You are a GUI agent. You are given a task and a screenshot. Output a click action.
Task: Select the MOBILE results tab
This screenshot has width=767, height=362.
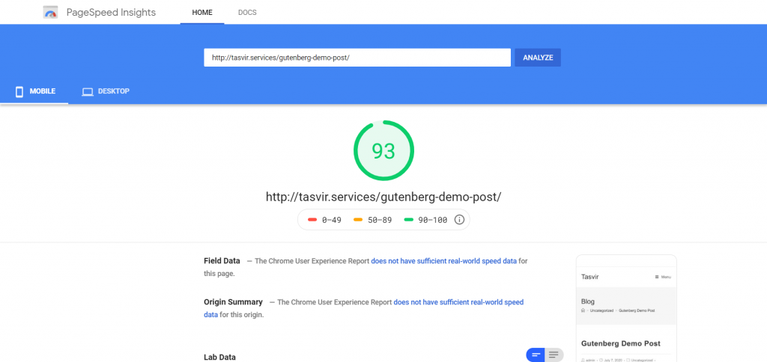[34, 91]
